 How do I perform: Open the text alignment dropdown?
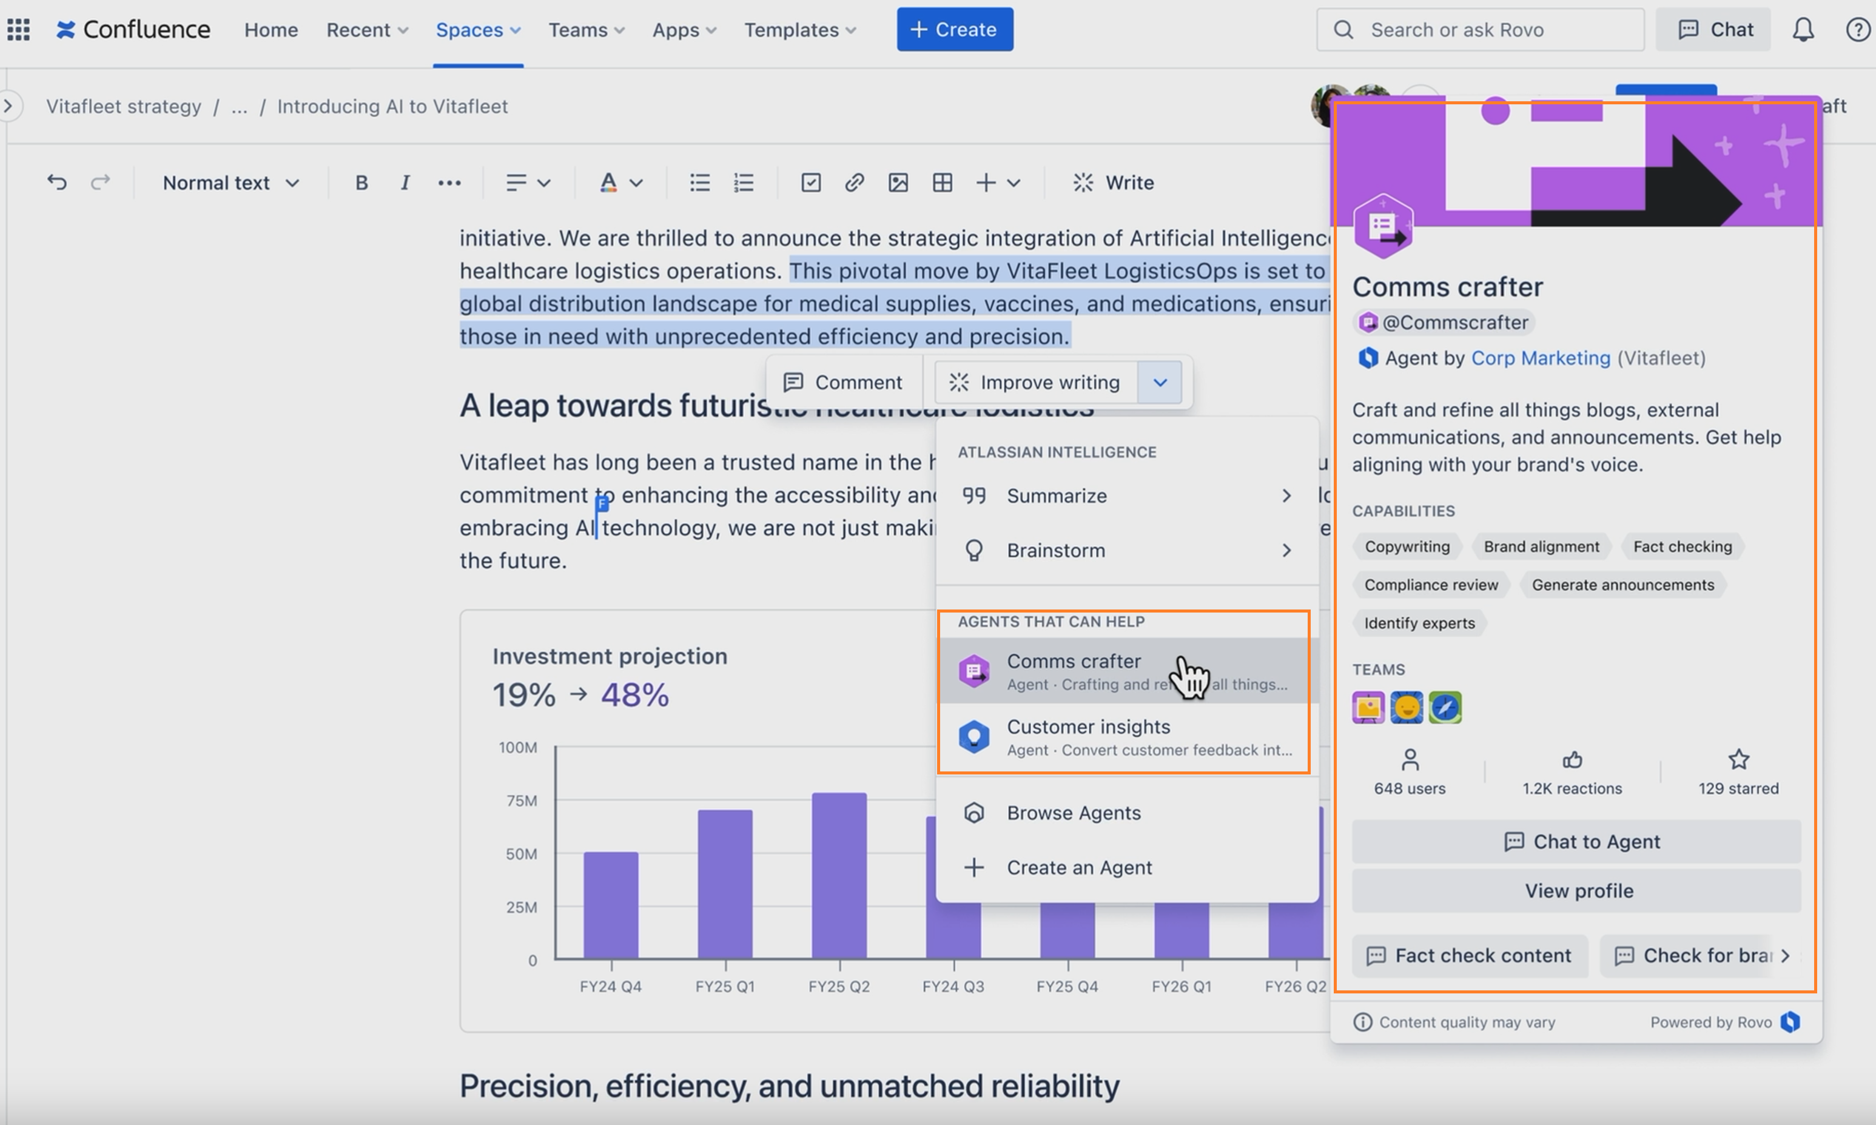528,183
